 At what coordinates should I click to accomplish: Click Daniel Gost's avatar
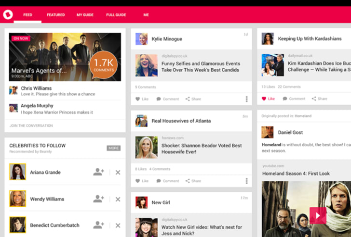(x=267, y=132)
